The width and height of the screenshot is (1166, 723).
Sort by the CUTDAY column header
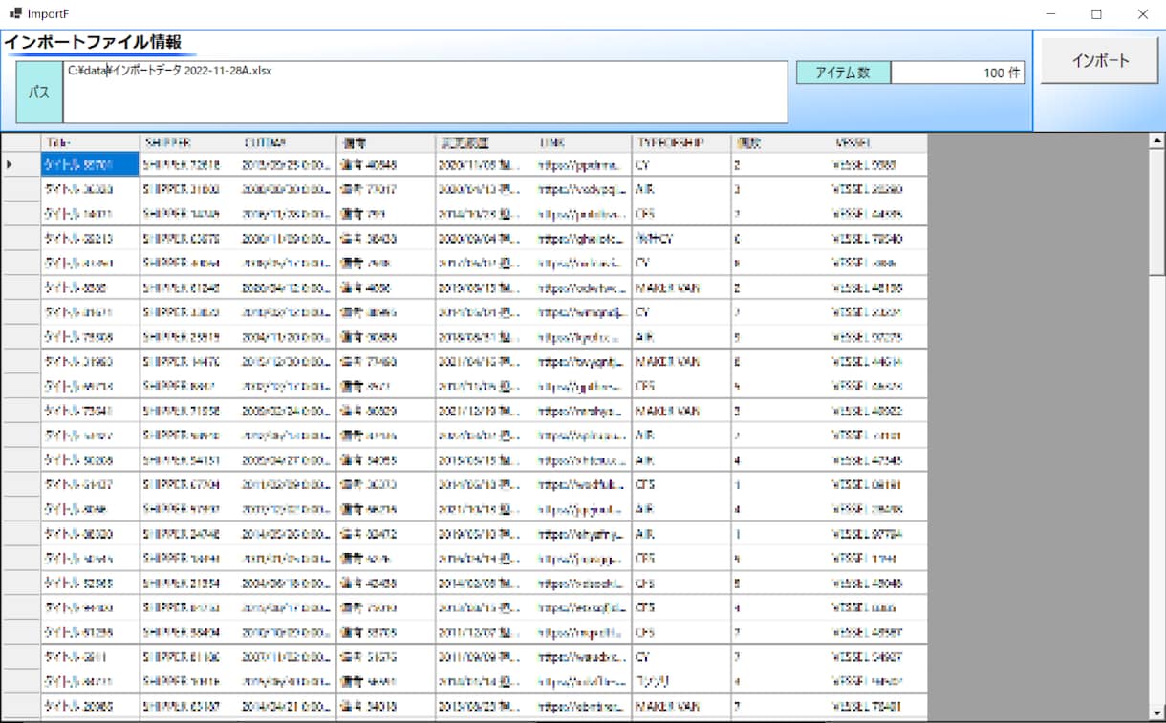click(x=287, y=142)
